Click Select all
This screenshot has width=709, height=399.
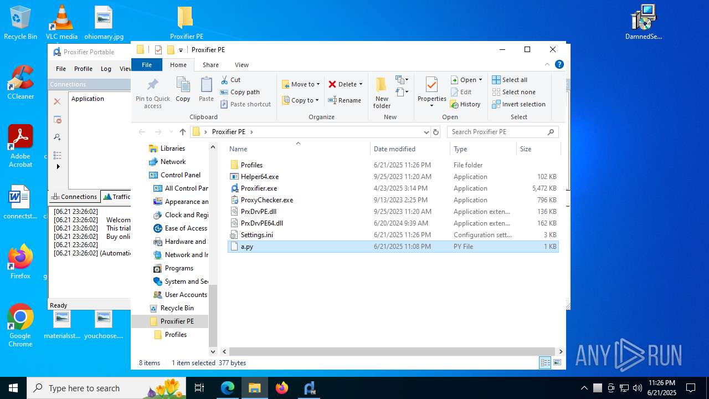(x=510, y=80)
